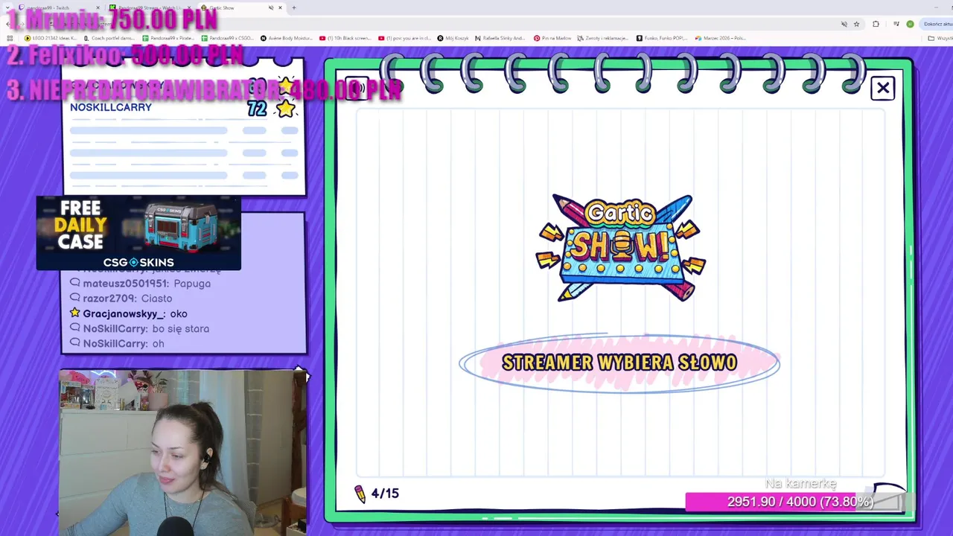Open the all bookmarks folder
Screen dimensions: 953x536
click(940, 38)
